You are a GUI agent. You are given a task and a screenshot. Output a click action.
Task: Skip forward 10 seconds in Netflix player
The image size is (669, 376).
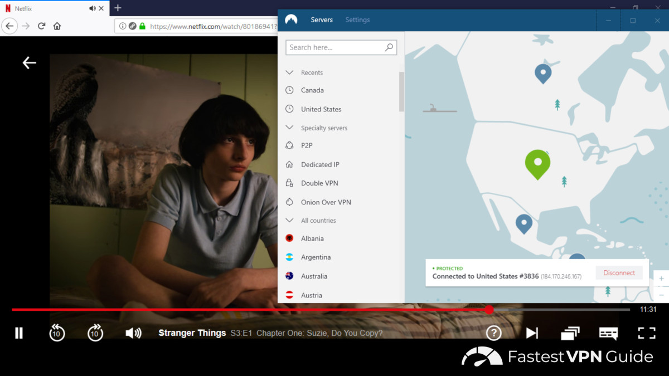tap(95, 333)
